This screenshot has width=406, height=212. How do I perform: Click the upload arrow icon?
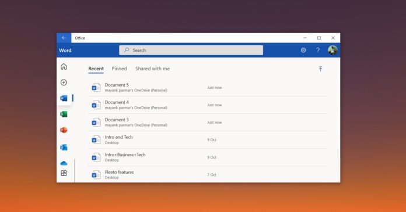pyautogui.click(x=320, y=69)
